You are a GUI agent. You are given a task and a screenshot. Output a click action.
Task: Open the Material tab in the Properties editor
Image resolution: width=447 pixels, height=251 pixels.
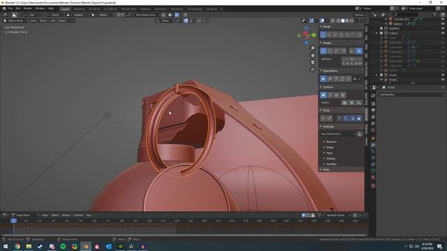point(373,177)
